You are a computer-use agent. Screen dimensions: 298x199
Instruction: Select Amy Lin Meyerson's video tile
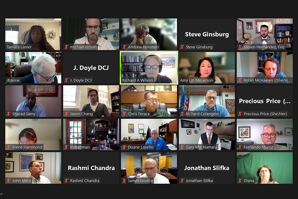click(207, 68)
